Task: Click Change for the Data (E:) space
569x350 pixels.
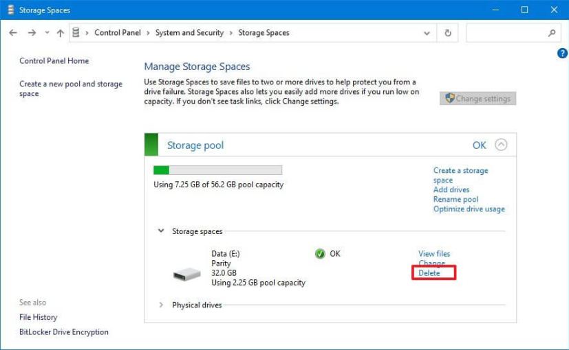Action: point(431,263)
